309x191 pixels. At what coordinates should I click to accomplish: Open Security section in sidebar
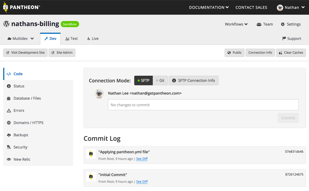(38, 147)
